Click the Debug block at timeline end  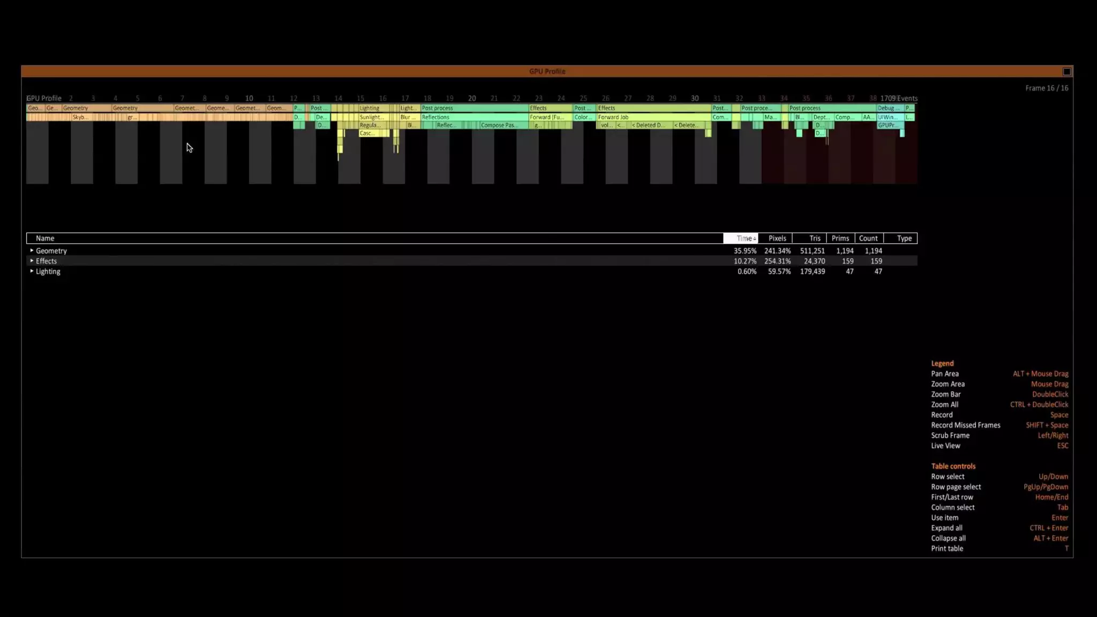[x=889, y=108]
